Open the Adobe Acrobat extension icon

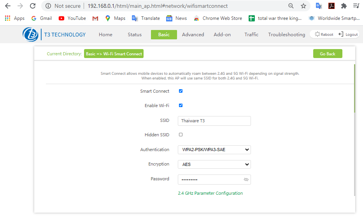331,6
